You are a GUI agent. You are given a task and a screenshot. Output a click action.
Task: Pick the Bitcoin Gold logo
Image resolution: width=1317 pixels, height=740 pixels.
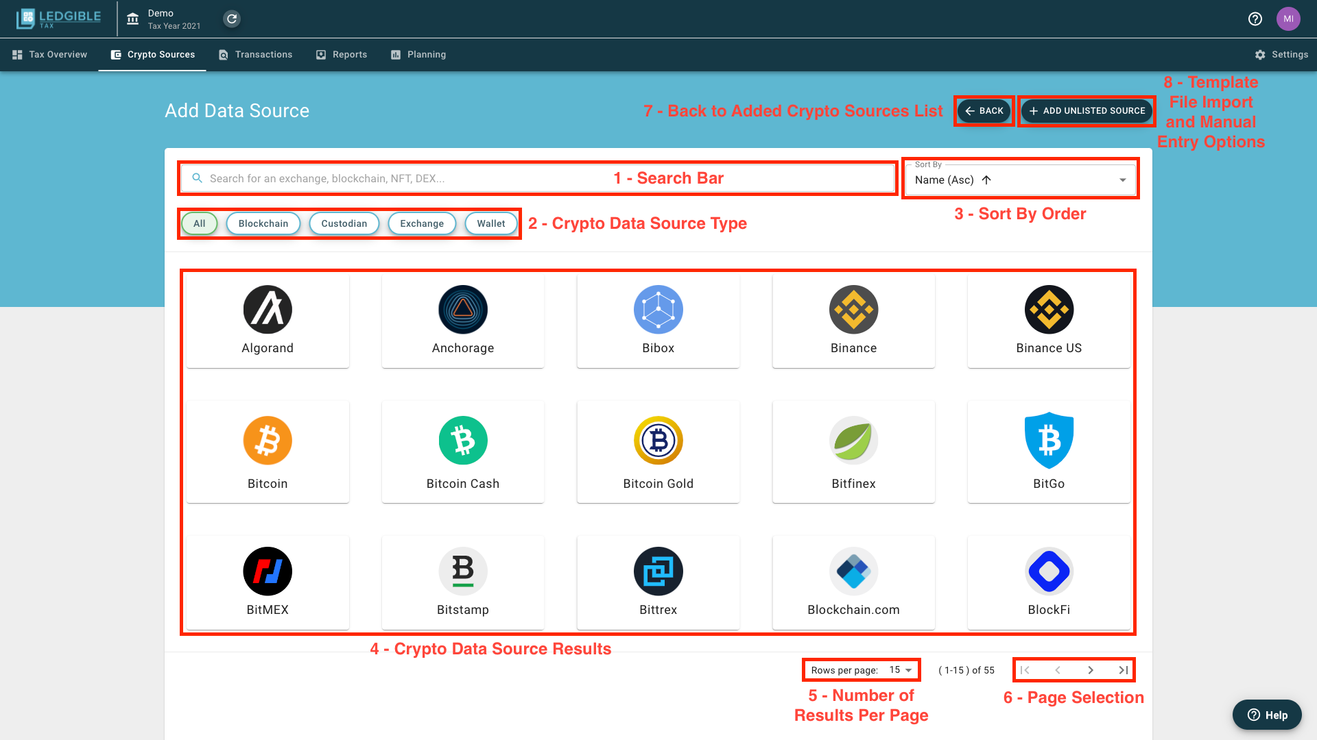(x=658, y=441)
